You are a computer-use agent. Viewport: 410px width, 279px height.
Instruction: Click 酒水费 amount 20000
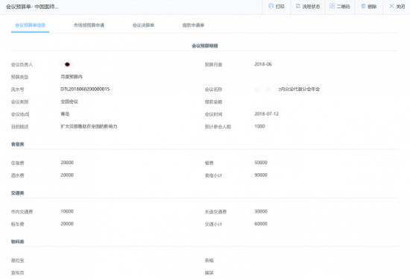pos(67,175)
